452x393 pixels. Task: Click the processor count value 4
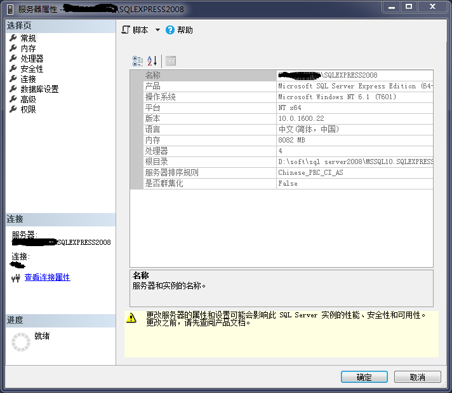pyautogui.click(x=280, y=151)
